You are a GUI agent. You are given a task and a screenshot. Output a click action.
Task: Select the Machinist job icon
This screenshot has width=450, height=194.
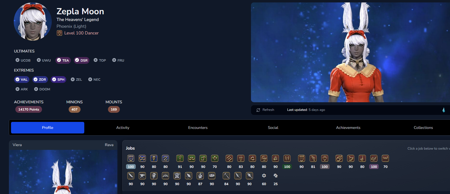(313, 158)
